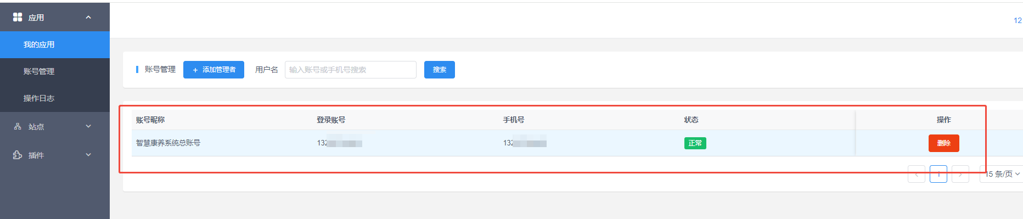
Task: Delete the 智慧康养系统总账号 account
Action: [x=944, y=143]
